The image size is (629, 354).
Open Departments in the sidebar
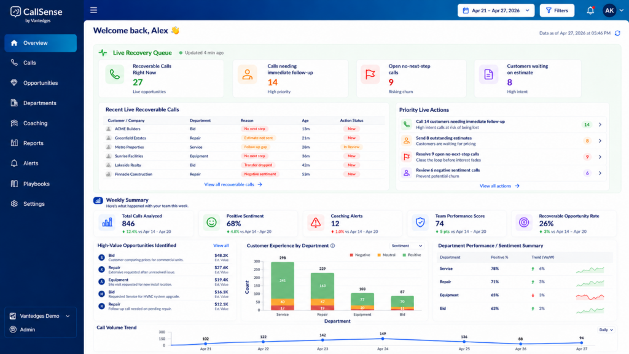tap(41, 103)
